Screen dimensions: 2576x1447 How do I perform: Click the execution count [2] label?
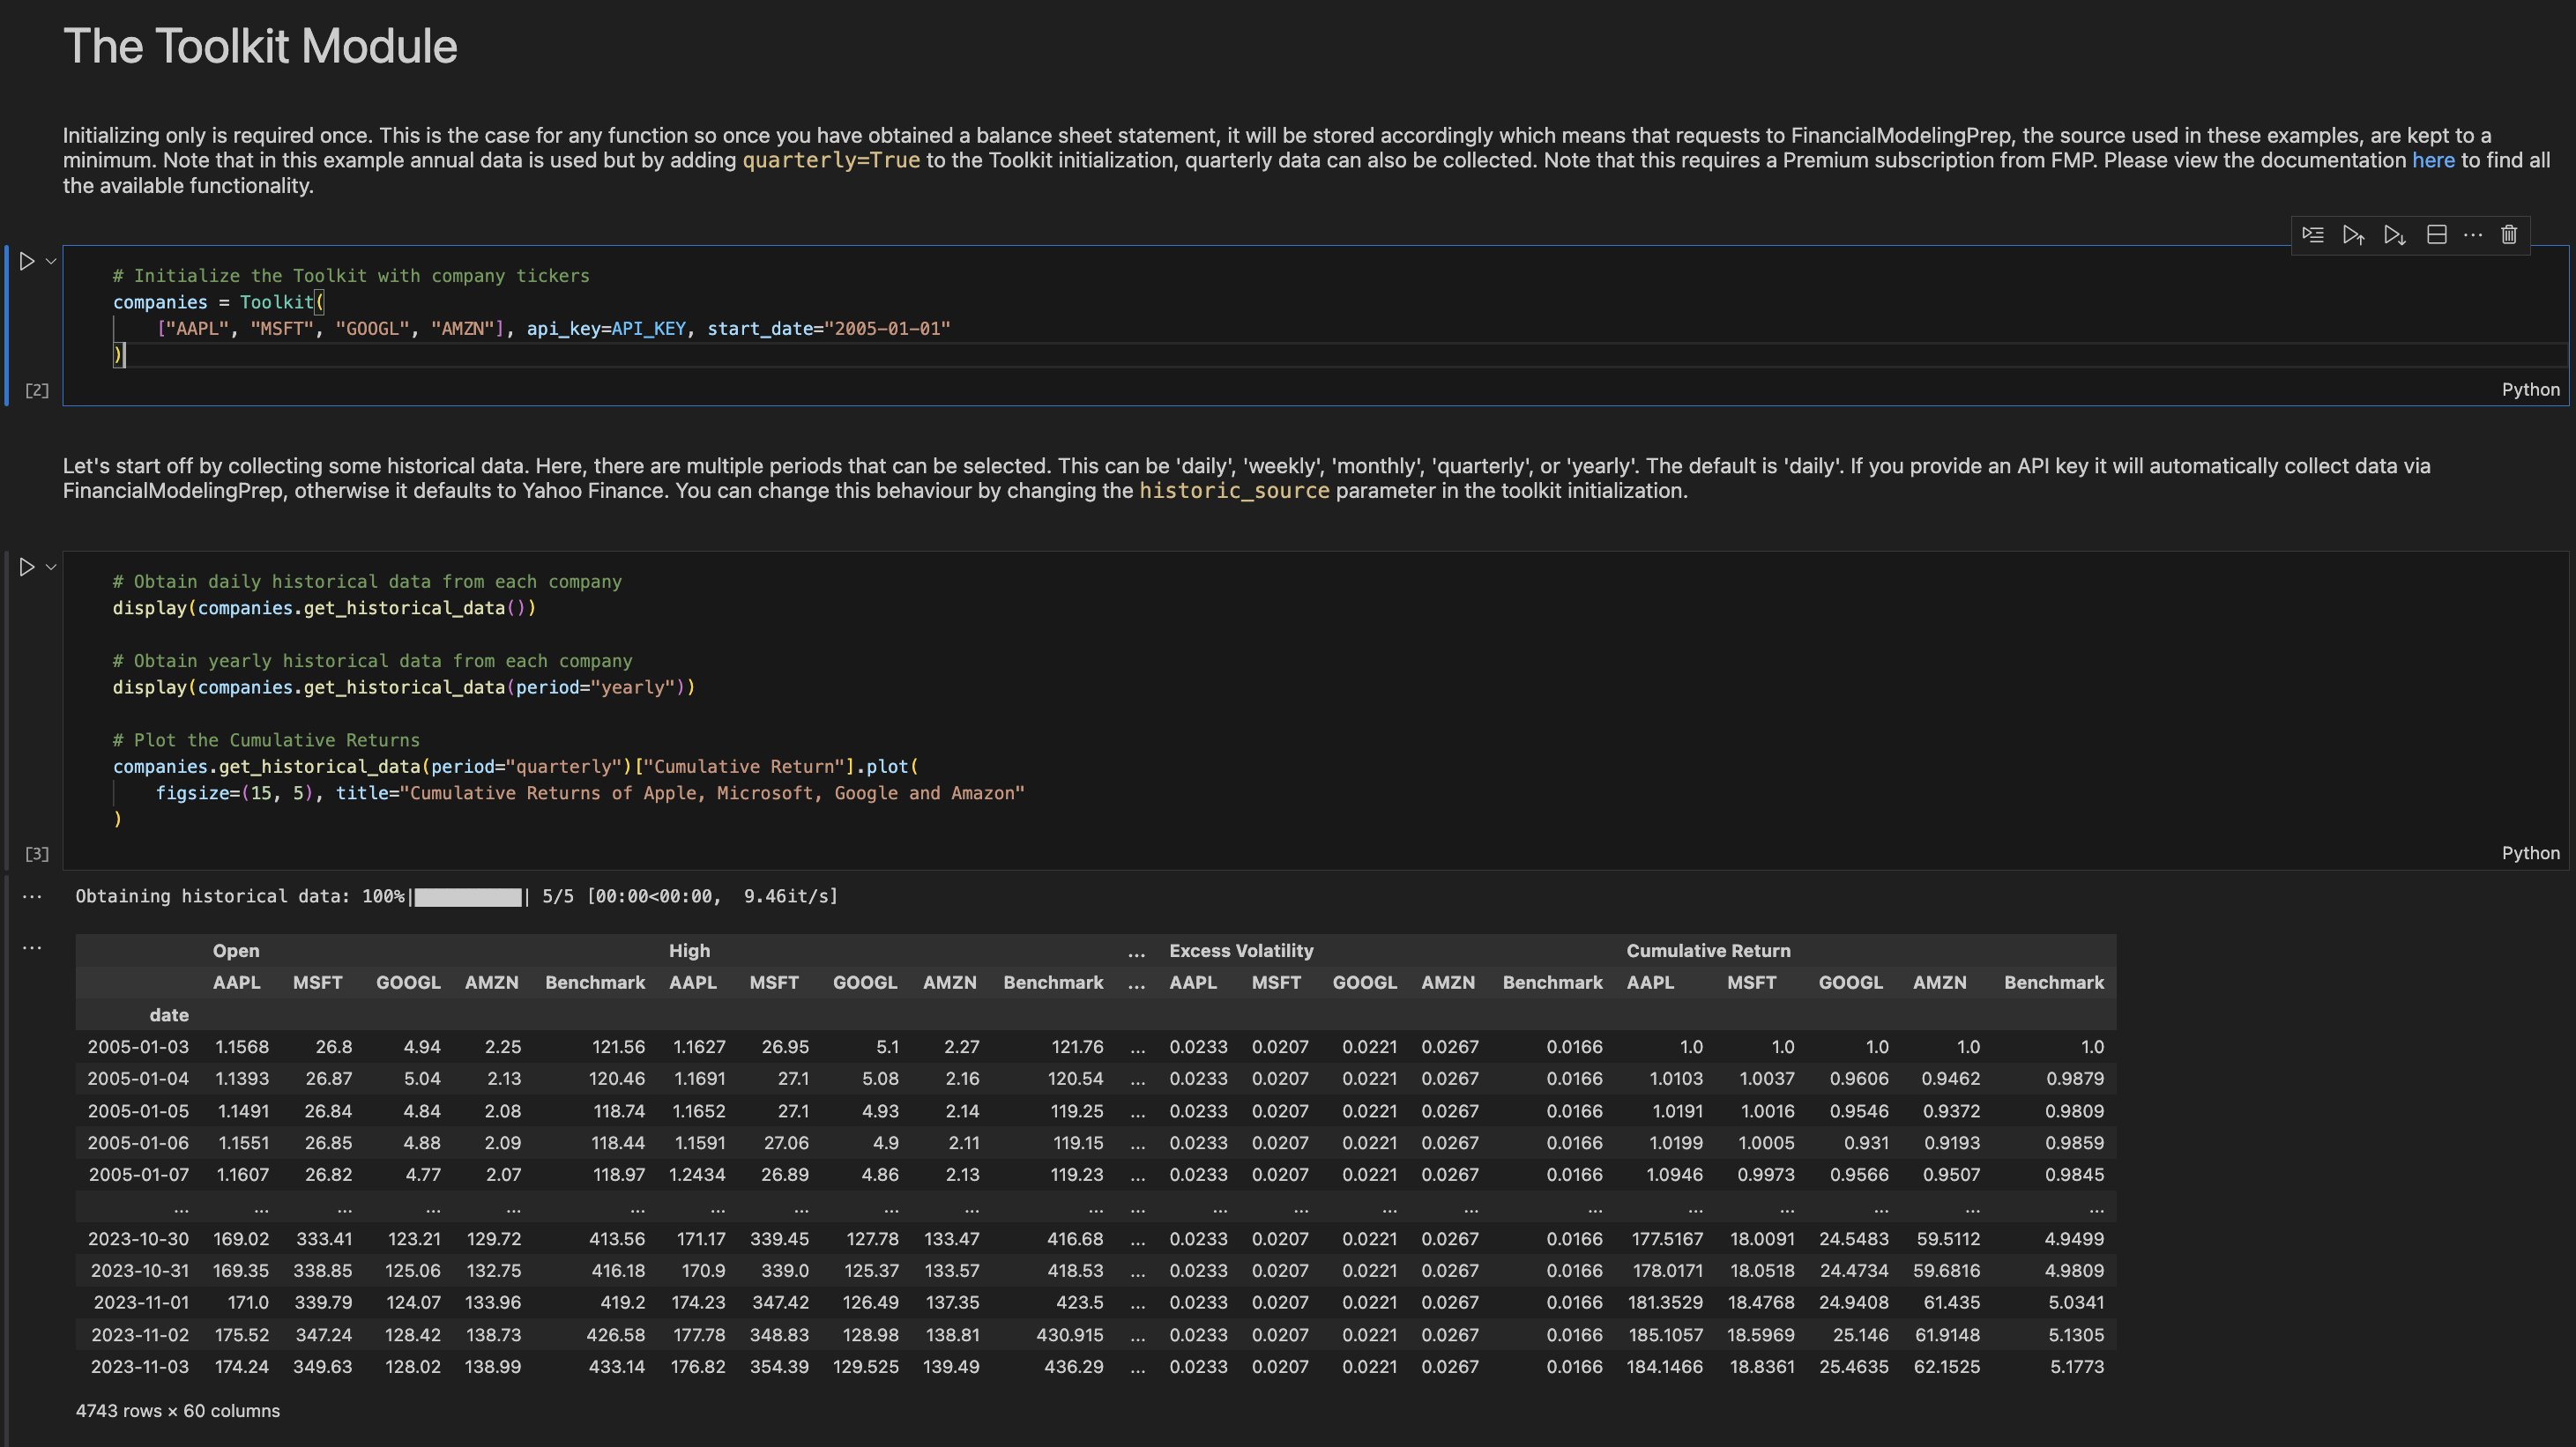[37, 390]
